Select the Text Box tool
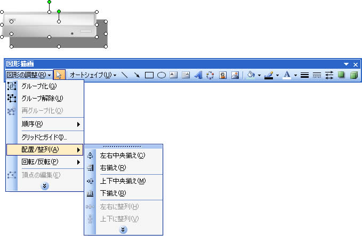362x236 pixels. [x=173, y=75]
